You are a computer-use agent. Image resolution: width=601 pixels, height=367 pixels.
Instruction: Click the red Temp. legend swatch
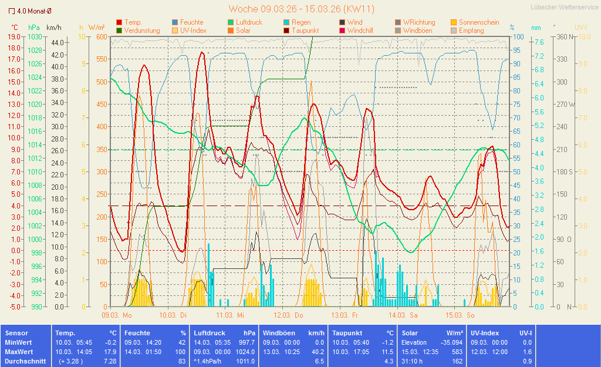click(x=120, y=22)
